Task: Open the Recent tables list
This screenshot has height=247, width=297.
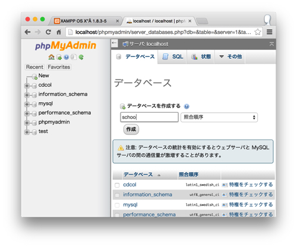Action: coord(34,67)
